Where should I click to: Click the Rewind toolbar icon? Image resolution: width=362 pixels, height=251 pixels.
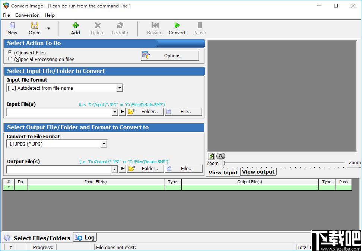[155, 25]
